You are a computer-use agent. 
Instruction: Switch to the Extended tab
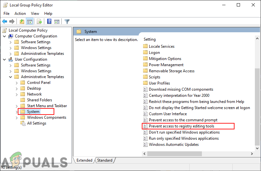[84, 160]
